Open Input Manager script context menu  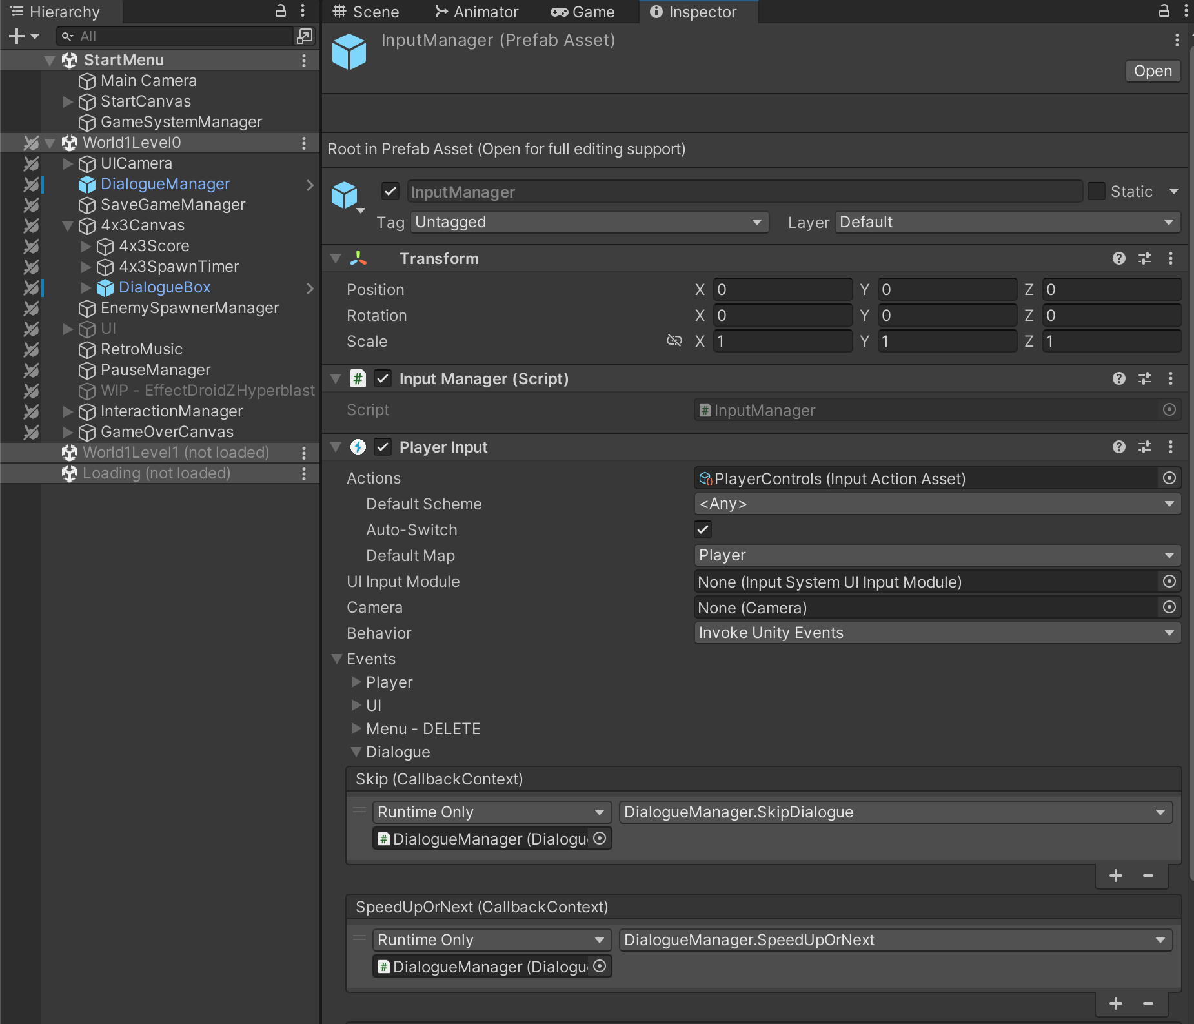tap(1171, 378)
